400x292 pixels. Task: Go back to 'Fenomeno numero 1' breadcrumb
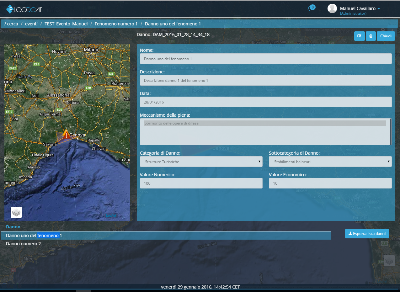click(116, 24)
